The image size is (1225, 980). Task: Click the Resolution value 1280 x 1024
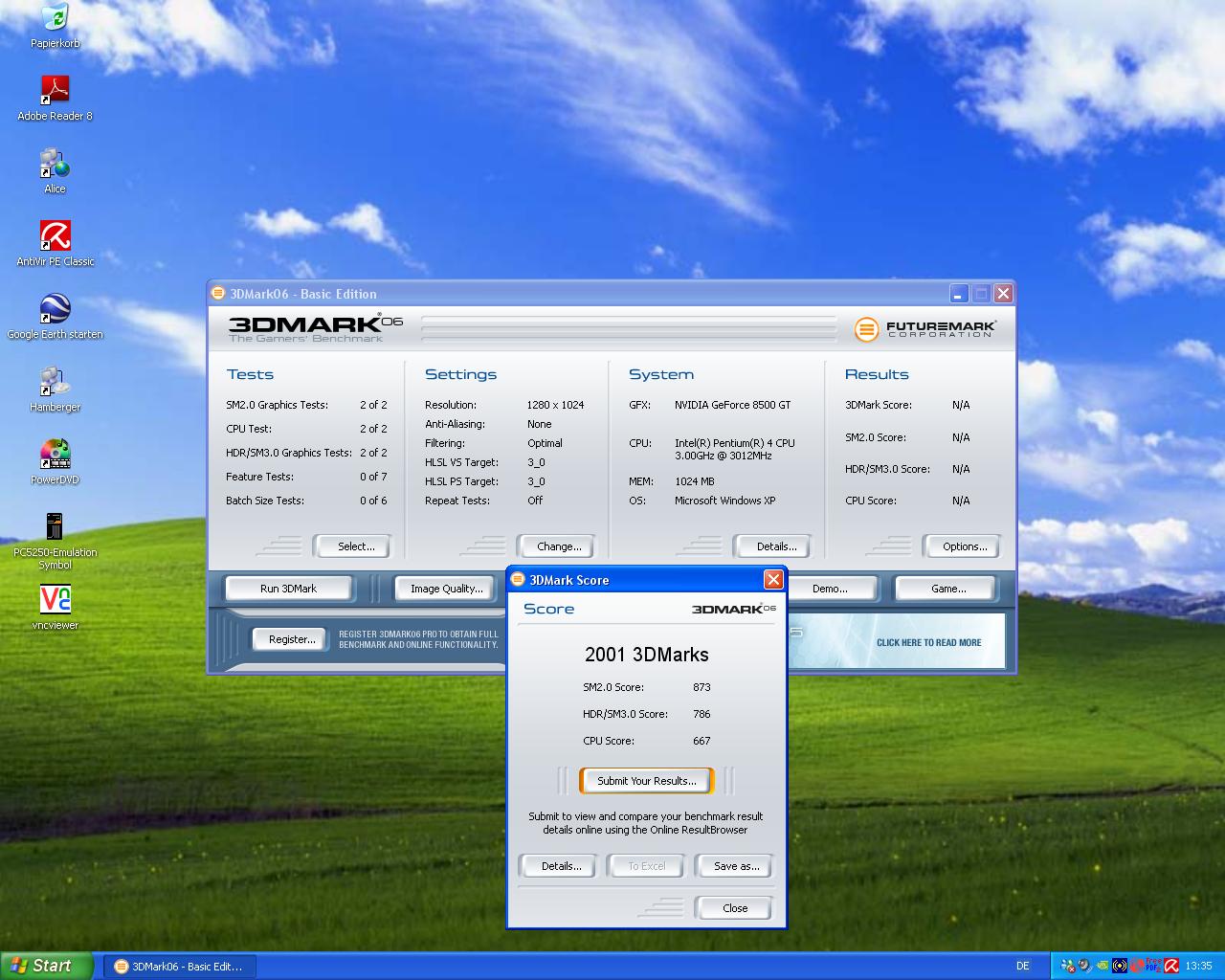click(x=555, y=405)
